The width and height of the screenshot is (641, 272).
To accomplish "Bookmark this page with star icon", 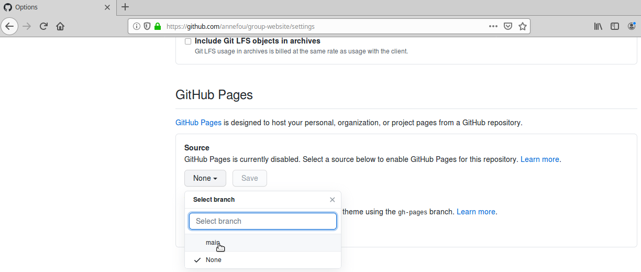I will [522, 26].
